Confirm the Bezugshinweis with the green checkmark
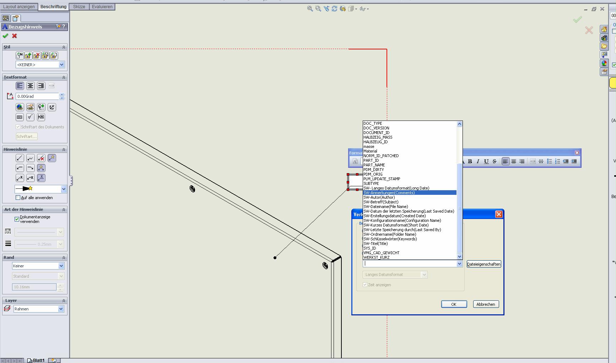The height and width of the screenshot is (363, 616). click(x=5, y=36)
